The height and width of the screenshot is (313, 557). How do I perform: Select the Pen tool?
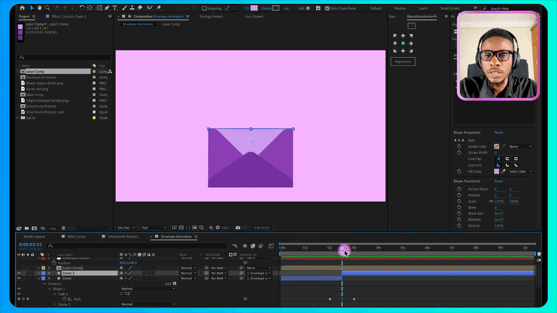click(x=107, y=8)
